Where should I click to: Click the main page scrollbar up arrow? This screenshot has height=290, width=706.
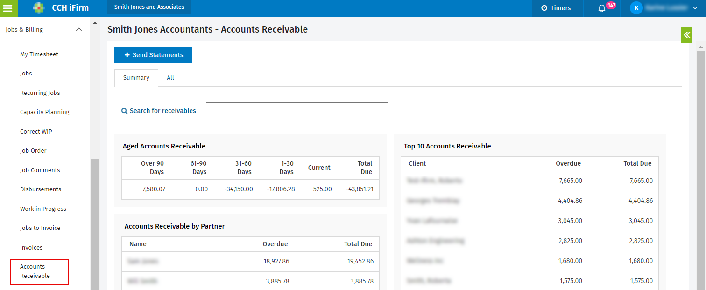[700, 47]
